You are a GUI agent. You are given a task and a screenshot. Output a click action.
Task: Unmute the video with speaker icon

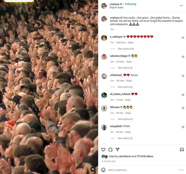pyautogui.click(x=93, y=169)
